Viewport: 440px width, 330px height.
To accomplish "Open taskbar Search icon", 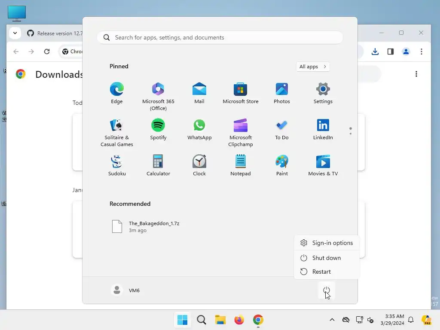I will [201, 320].
